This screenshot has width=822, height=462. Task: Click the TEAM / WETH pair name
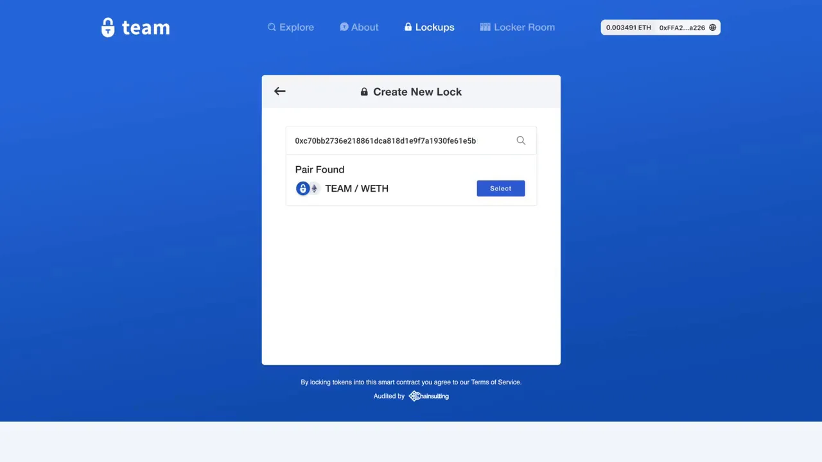click(356, 188)
